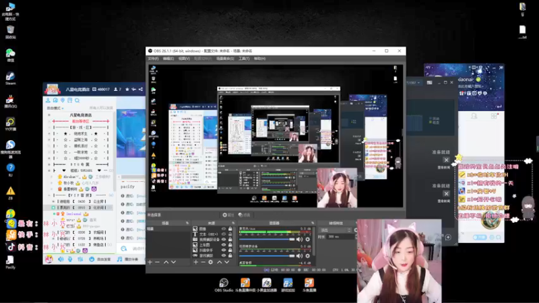Open the audio mixer sliders icon in YY bottom bar
This screenshot has width=539, height=303.
point(80,259)
